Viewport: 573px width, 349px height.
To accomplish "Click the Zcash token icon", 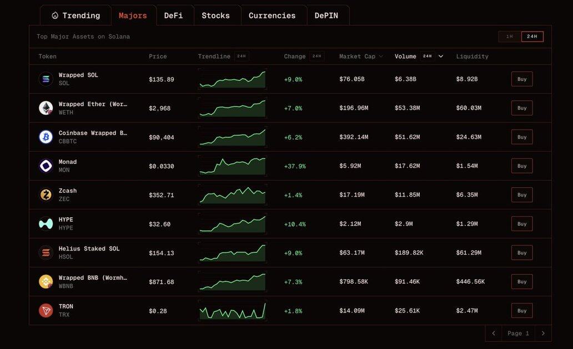I will pos(46,195).
